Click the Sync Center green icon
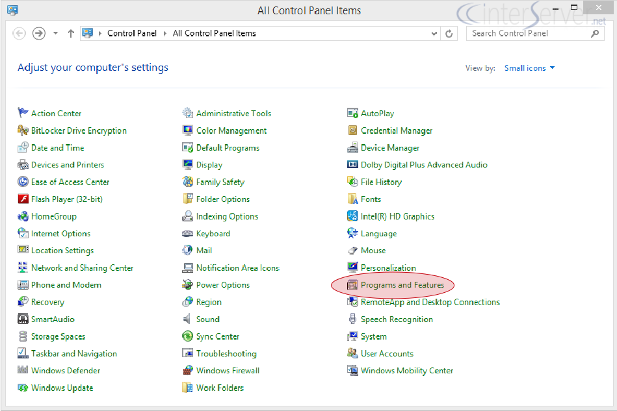This screenshot has width=617, height=411. pos(187,336)
